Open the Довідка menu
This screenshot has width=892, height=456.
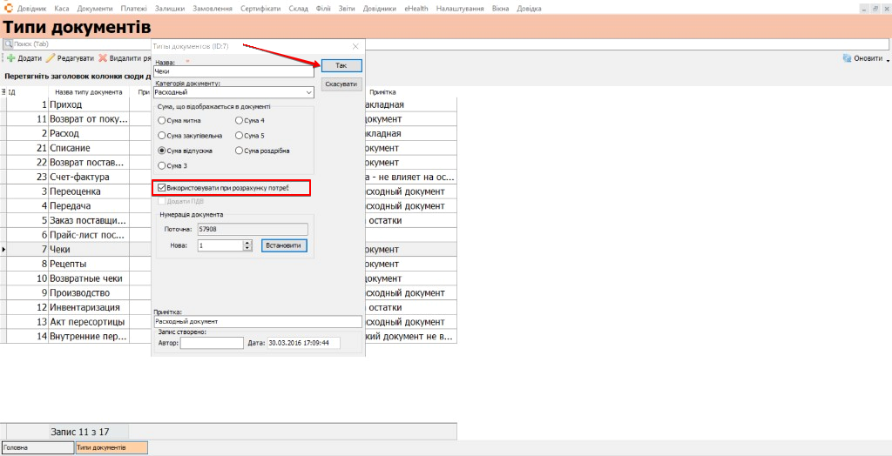(529, 9)
